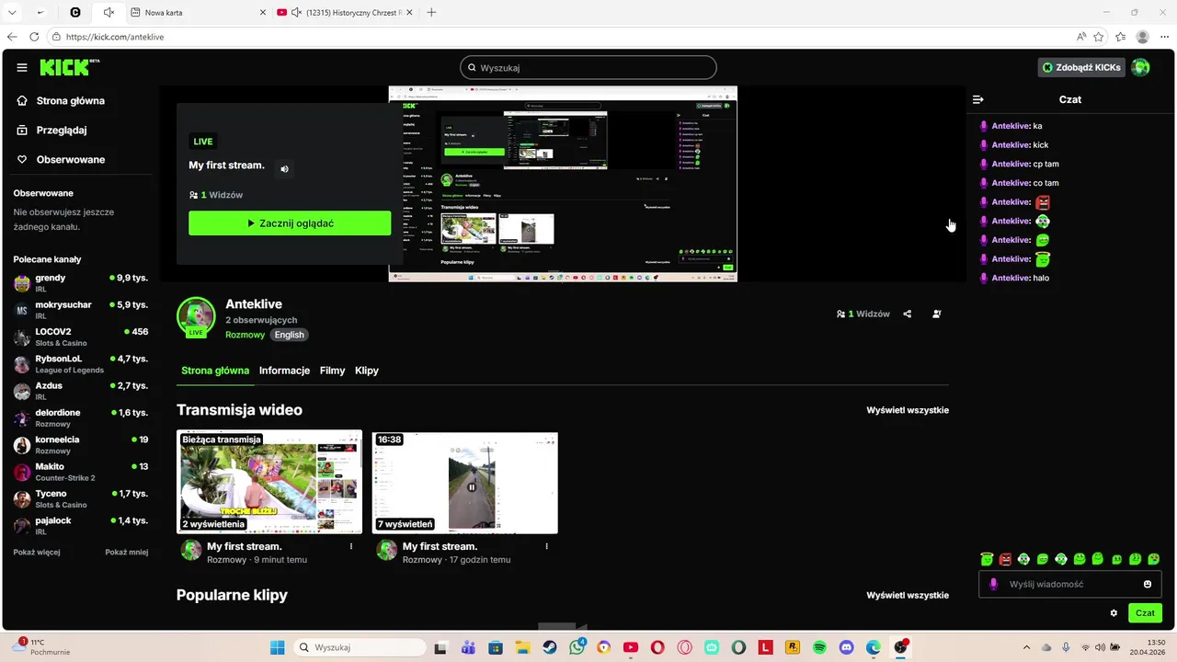The image size is (1177, 662).
Task: Open chat settings gear icon
Action: pos(1114,613)
